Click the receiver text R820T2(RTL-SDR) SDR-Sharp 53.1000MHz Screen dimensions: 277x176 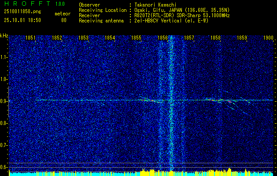coord(182,15)
